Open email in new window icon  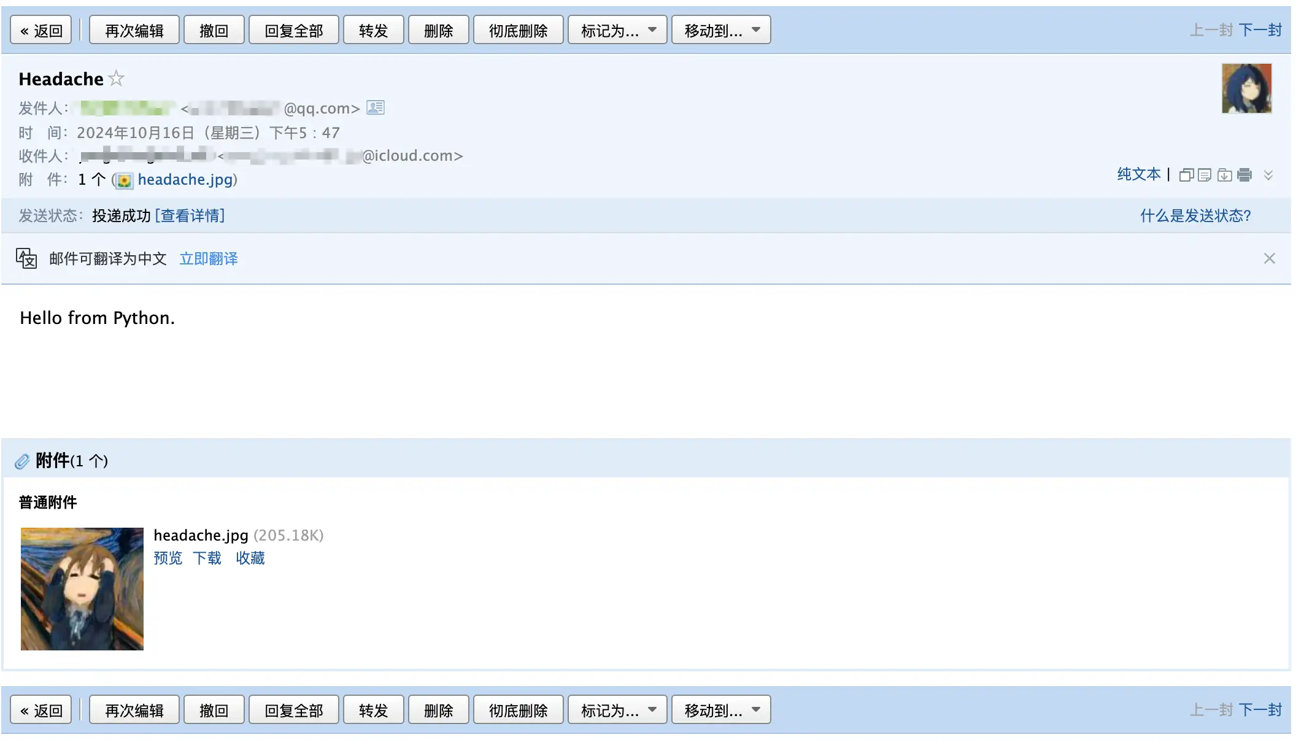[x=1186, y=175]
